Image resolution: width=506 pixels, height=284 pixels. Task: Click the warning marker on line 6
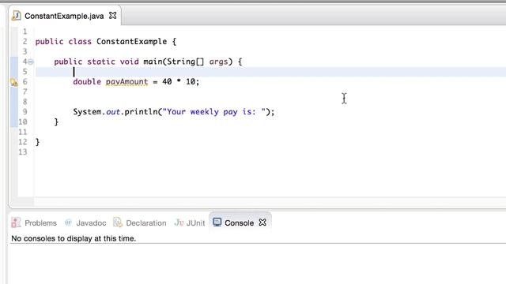point(14,82)
